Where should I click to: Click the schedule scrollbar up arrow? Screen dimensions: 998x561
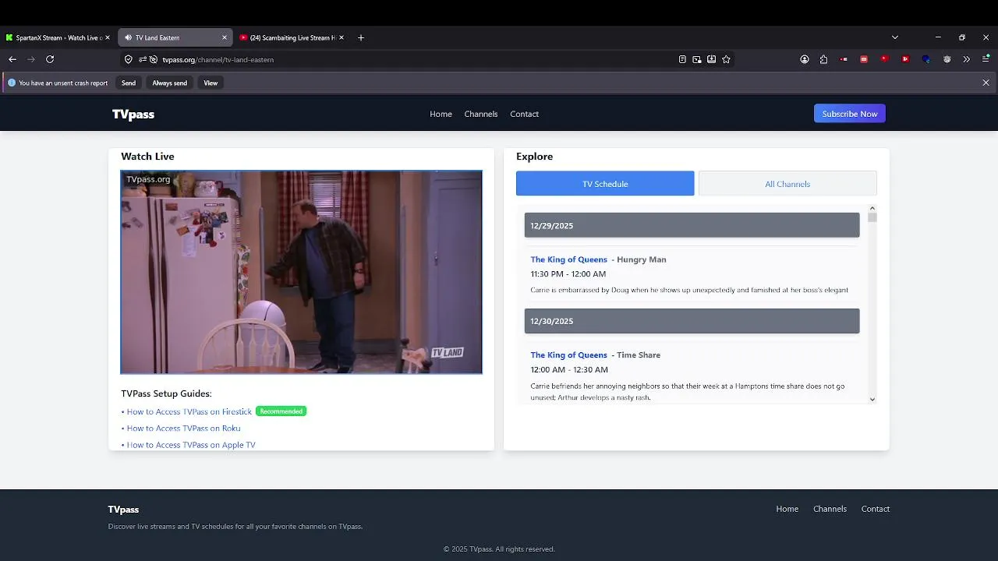tap(872, 208)
